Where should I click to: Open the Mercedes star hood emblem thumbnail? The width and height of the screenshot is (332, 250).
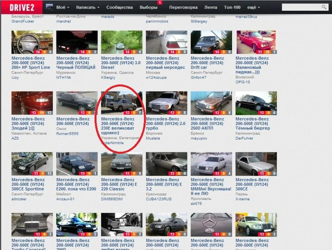(x=211, y=225)
